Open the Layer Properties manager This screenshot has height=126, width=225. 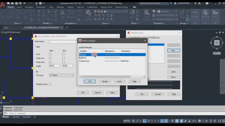click(88, 15)
